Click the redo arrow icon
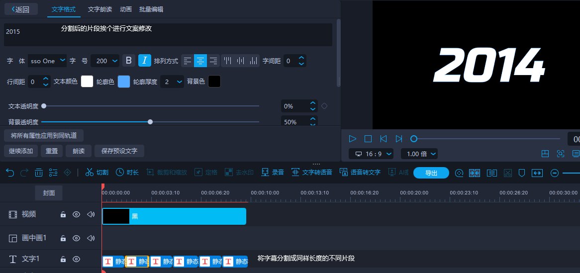580x273 pixels. pyautogui.click(x=24, y=173)
